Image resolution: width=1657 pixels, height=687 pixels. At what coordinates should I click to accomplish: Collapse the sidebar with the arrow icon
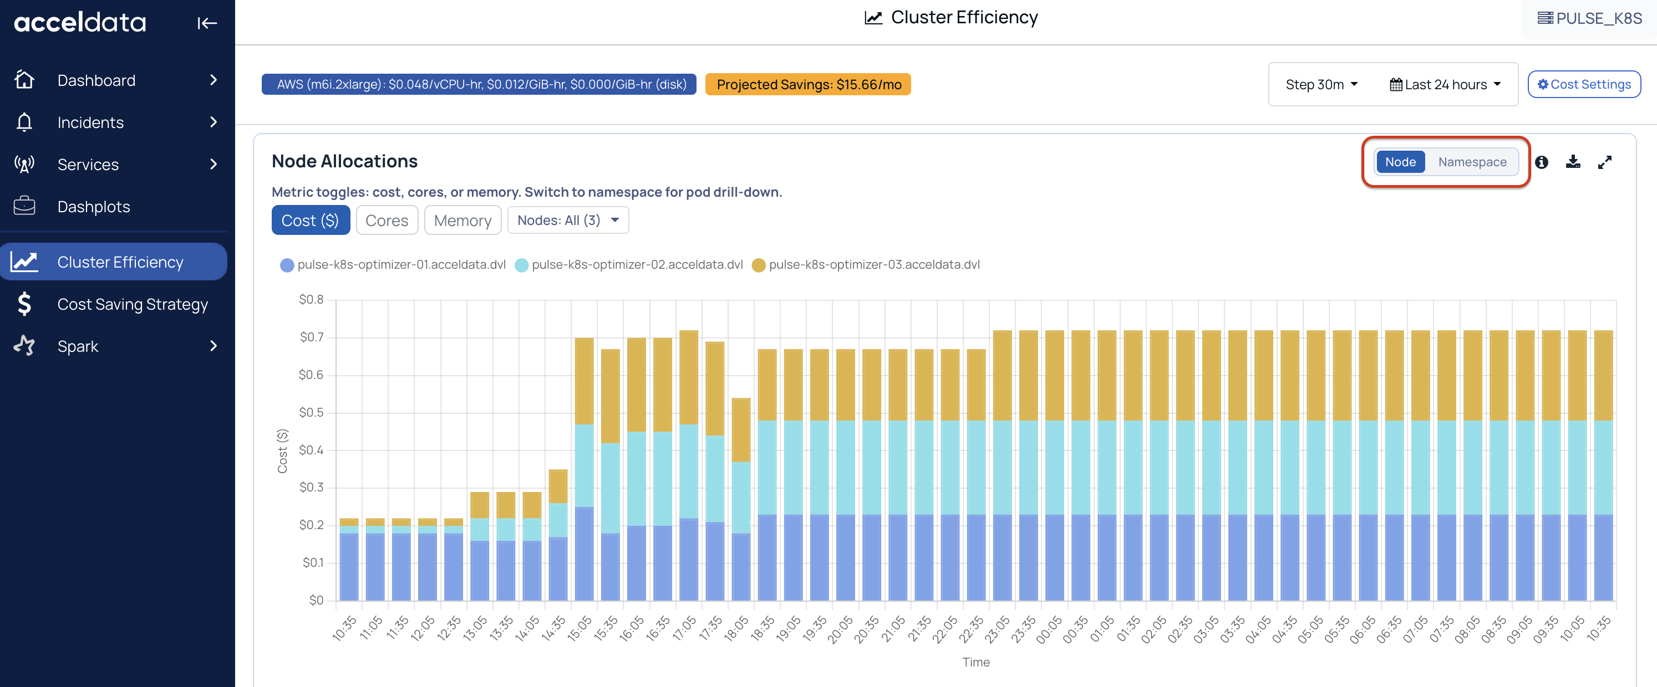[206, 23]
